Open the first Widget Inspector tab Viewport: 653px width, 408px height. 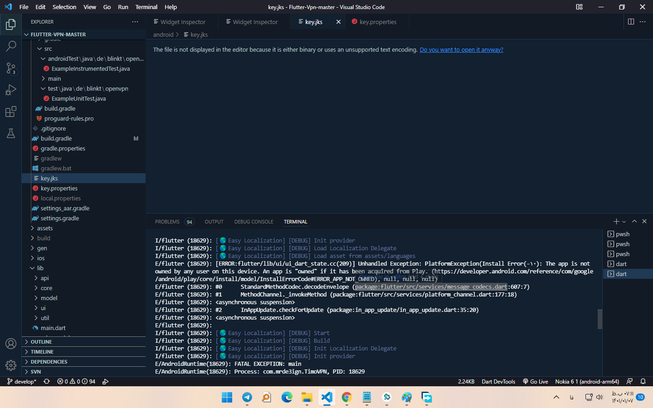[182, 22]
